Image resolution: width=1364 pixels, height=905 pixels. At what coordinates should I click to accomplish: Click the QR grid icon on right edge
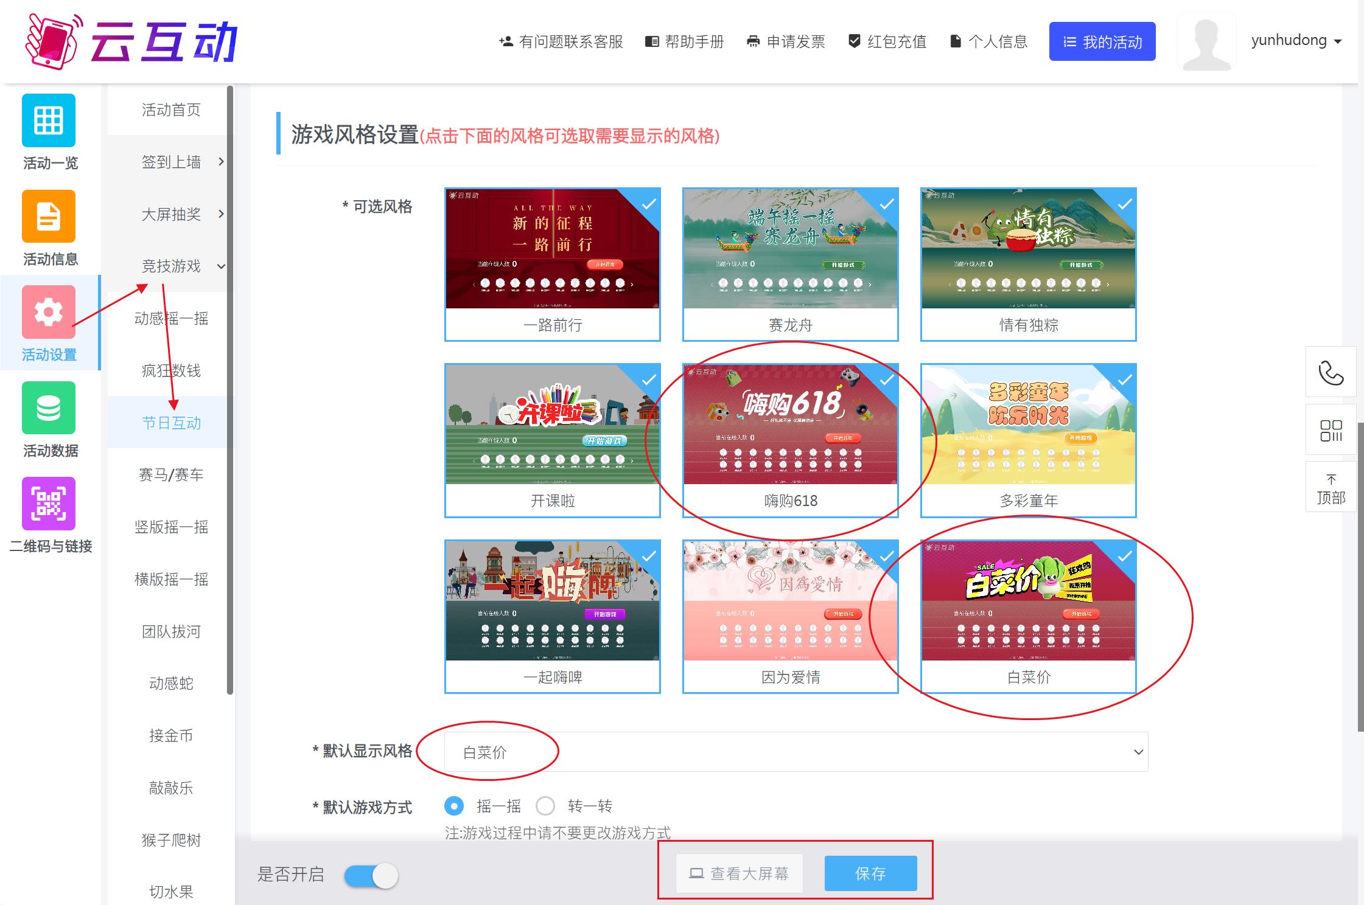tap(1331, 430)
